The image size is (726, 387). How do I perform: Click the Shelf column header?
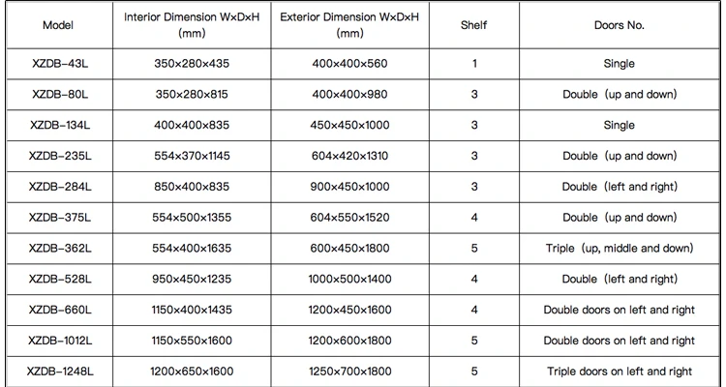pyautogui.click(x=473, y=26)
